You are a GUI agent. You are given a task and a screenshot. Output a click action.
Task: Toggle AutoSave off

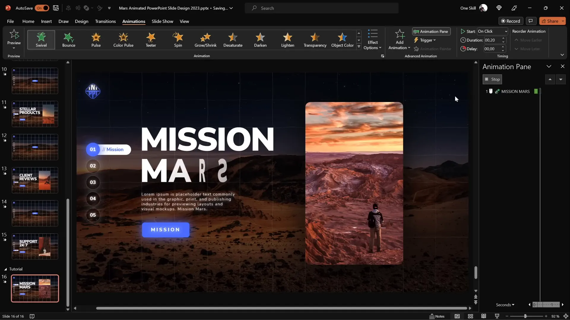42,8
